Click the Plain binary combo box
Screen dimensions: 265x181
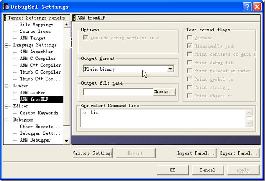128,69
